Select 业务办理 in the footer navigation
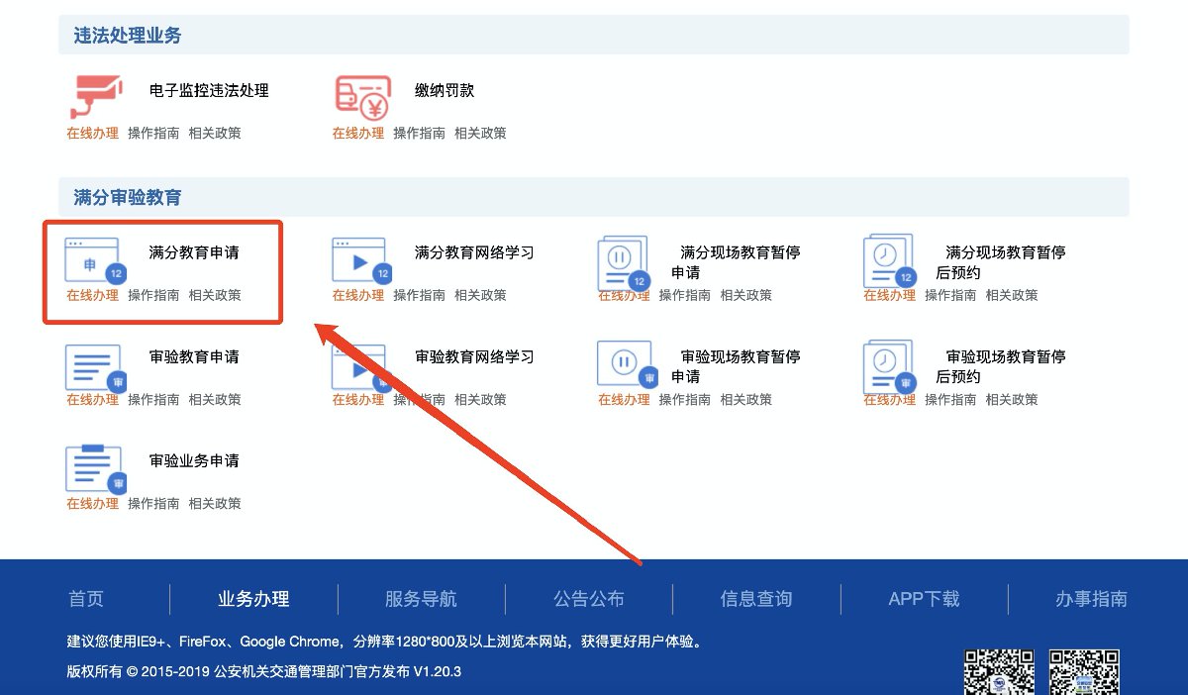 253,599
